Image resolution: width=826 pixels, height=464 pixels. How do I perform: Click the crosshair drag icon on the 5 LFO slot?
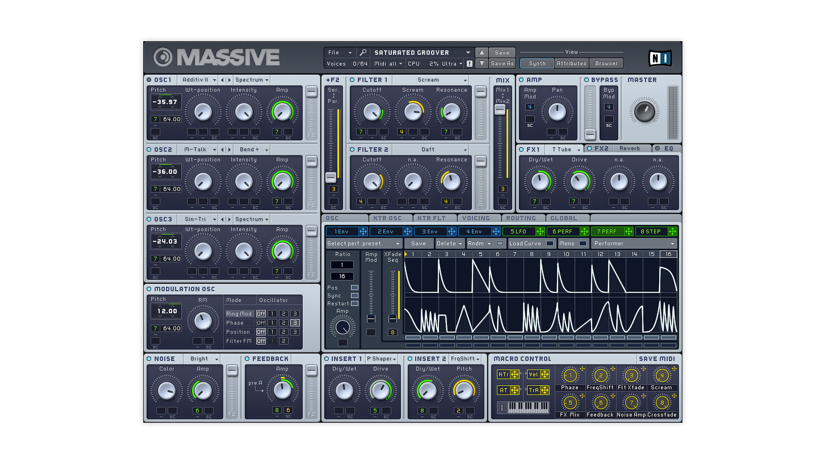[x=540, y=231]
